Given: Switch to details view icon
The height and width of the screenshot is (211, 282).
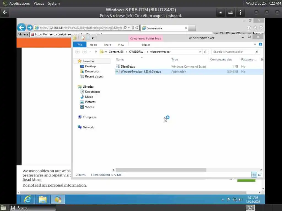Looking at the screenshot, I should pos(254,174).
